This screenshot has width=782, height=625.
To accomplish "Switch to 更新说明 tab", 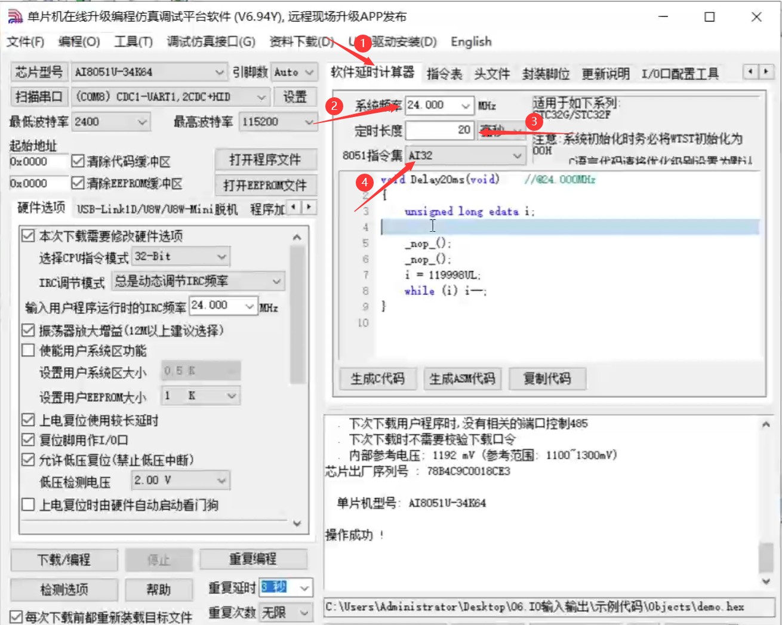I will point(605,74).
